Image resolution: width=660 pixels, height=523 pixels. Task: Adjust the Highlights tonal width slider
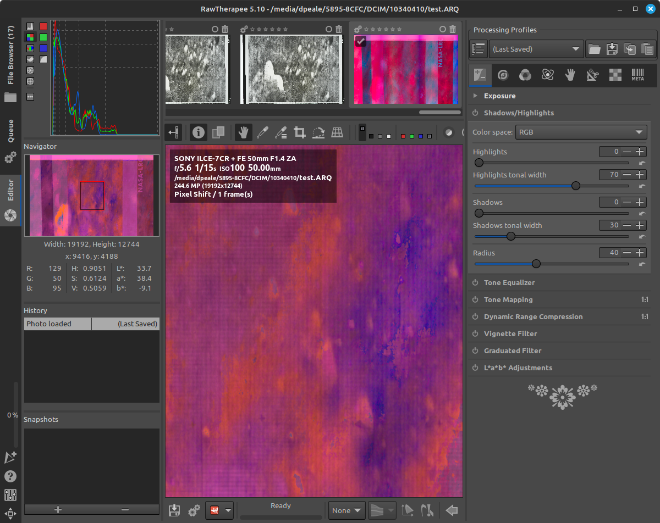click(575, 186)
